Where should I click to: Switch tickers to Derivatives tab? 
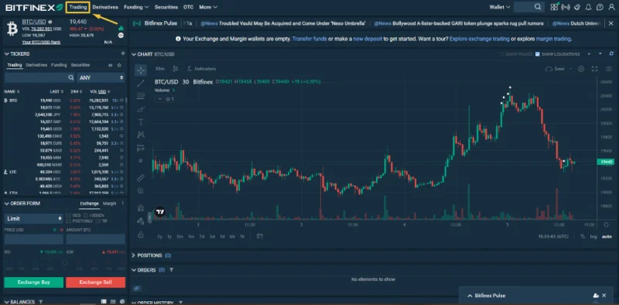36,65
